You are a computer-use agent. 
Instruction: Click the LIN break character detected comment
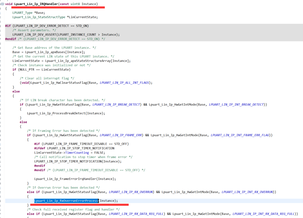coord(62,100)
